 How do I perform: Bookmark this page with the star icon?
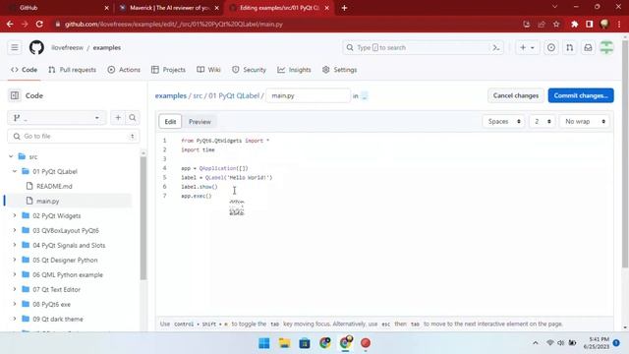[556, 24]
